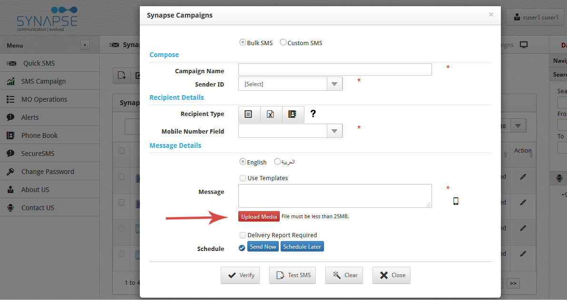This screenshot has width=567, height=300.
Task: Open Phone Book from sidebar menu
Action: point(39,135)
